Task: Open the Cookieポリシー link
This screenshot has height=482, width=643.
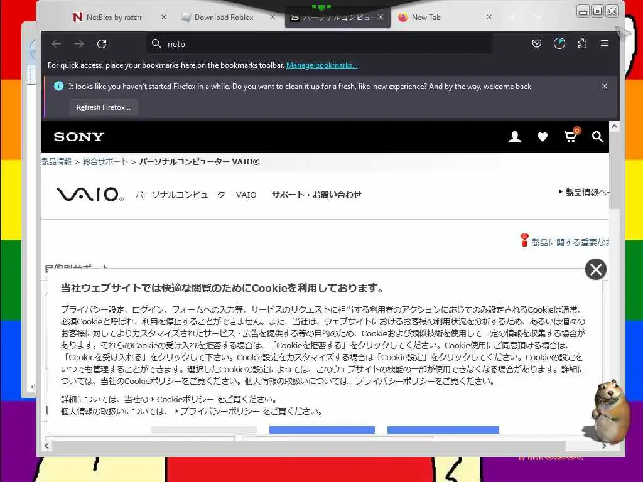Action: 185,399
